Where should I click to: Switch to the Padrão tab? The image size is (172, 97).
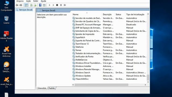click(52, 88)
